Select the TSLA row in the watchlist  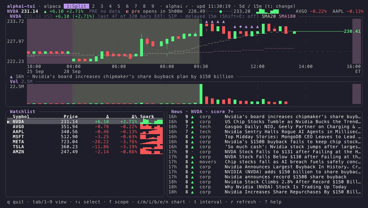tap(85, 147)
